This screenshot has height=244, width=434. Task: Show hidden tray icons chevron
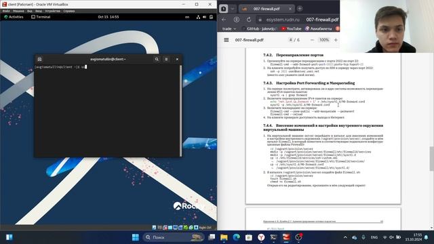coord(345,237)
